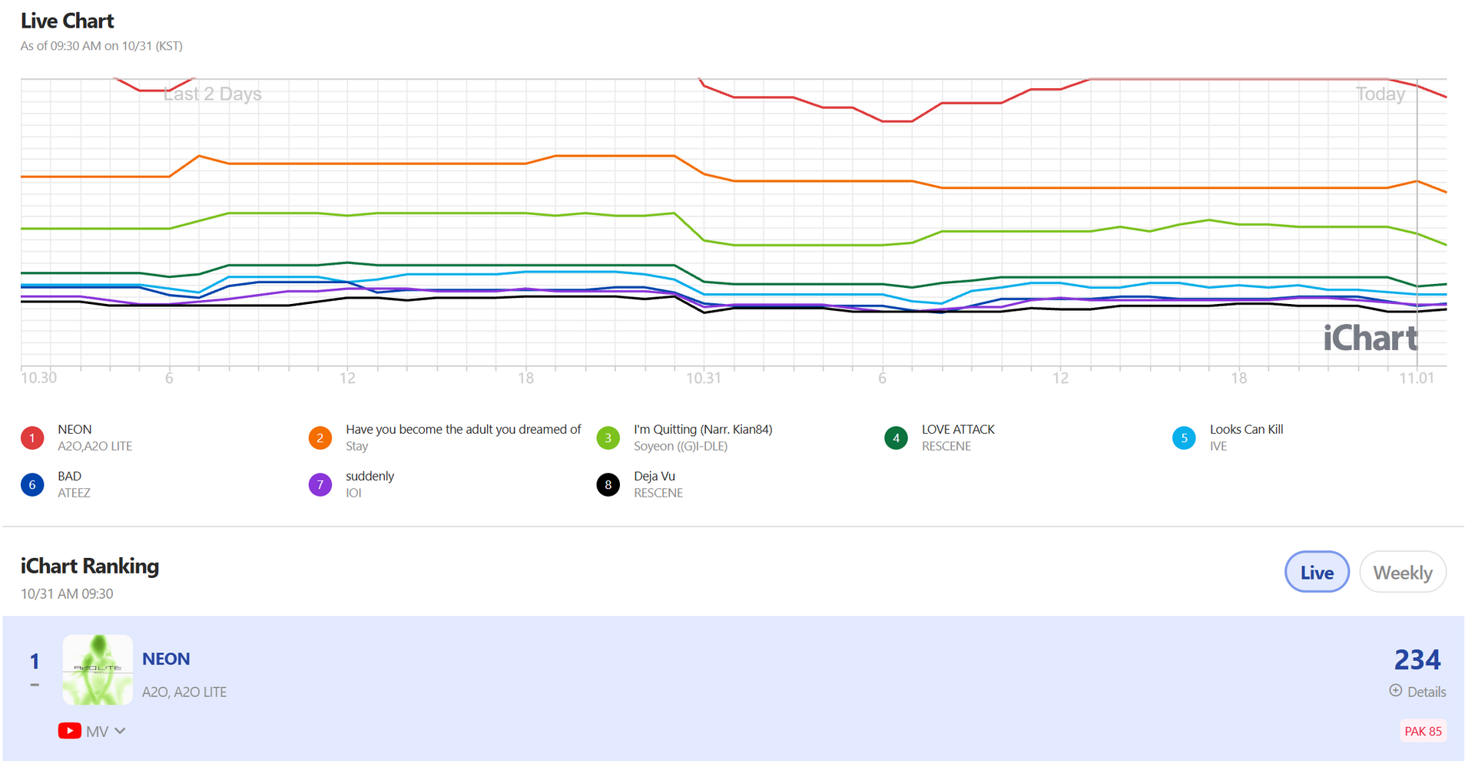Viewport: 1475px width, 763px height.
Task: Click the red number 1 legend circle
Action: click(32, 438)
